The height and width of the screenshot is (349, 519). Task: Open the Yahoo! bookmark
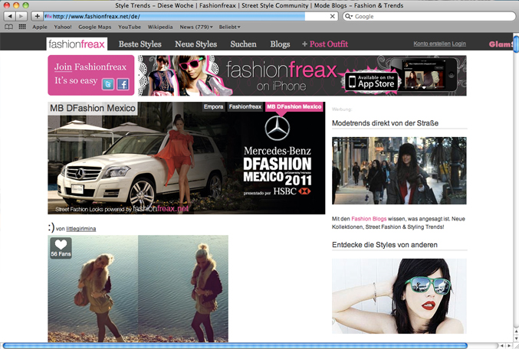pos(63,27)
